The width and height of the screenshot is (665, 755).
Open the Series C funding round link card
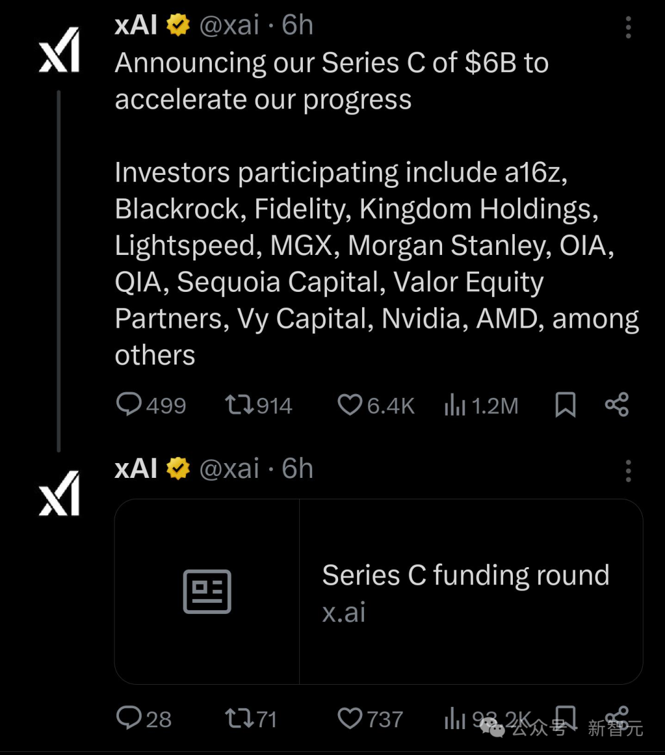point(465,591)
